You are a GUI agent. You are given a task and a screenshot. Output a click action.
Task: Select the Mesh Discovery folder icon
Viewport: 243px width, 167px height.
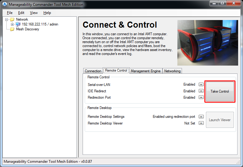tap(12, 29)
